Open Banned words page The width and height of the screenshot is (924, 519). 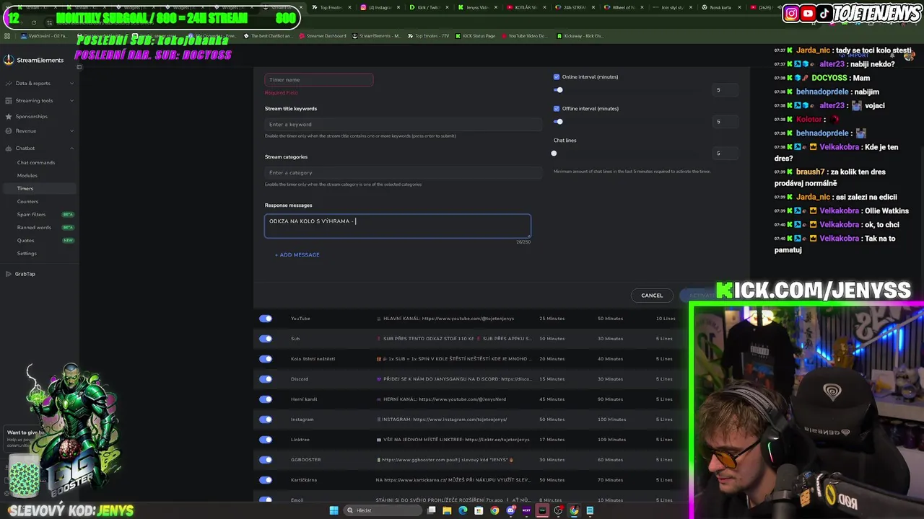34,227
